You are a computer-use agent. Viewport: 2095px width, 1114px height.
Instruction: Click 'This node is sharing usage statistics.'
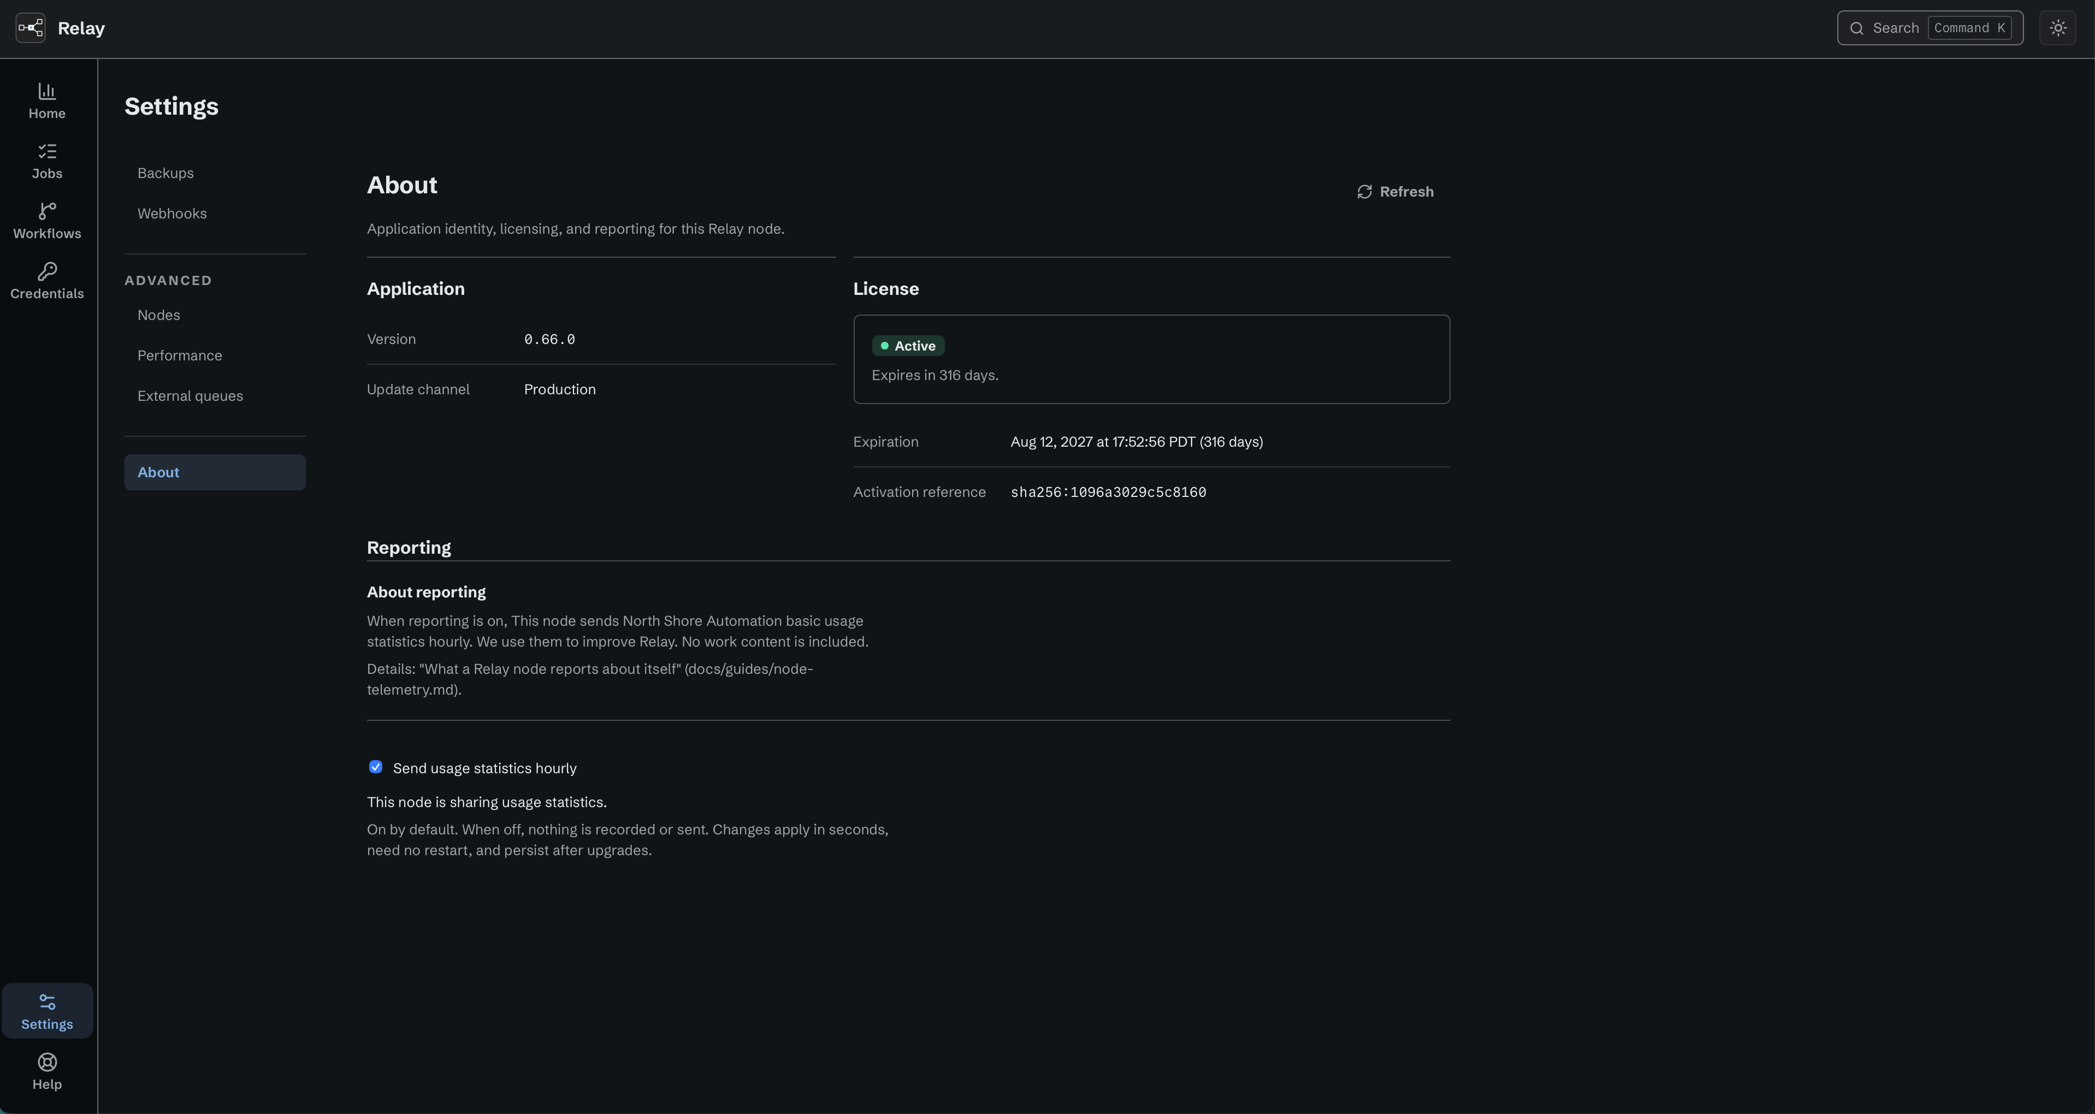click(x=486, y=802)
